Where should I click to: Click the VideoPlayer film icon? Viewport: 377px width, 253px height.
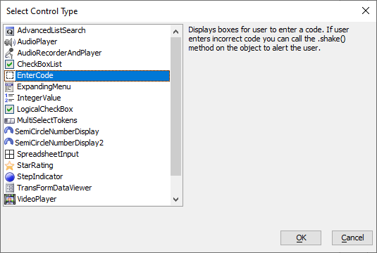coord(10,200)
